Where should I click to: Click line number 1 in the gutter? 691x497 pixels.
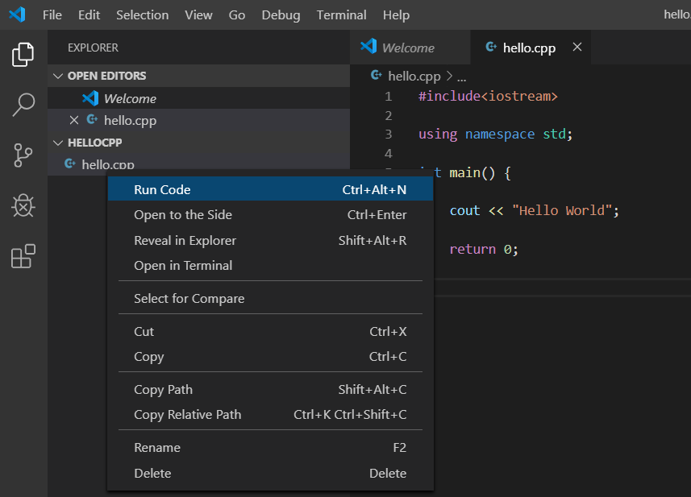389,96
